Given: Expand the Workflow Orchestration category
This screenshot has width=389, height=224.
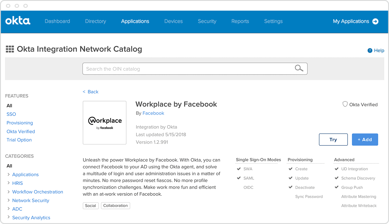Looking at the screenshot, I should tap(9, 192).
